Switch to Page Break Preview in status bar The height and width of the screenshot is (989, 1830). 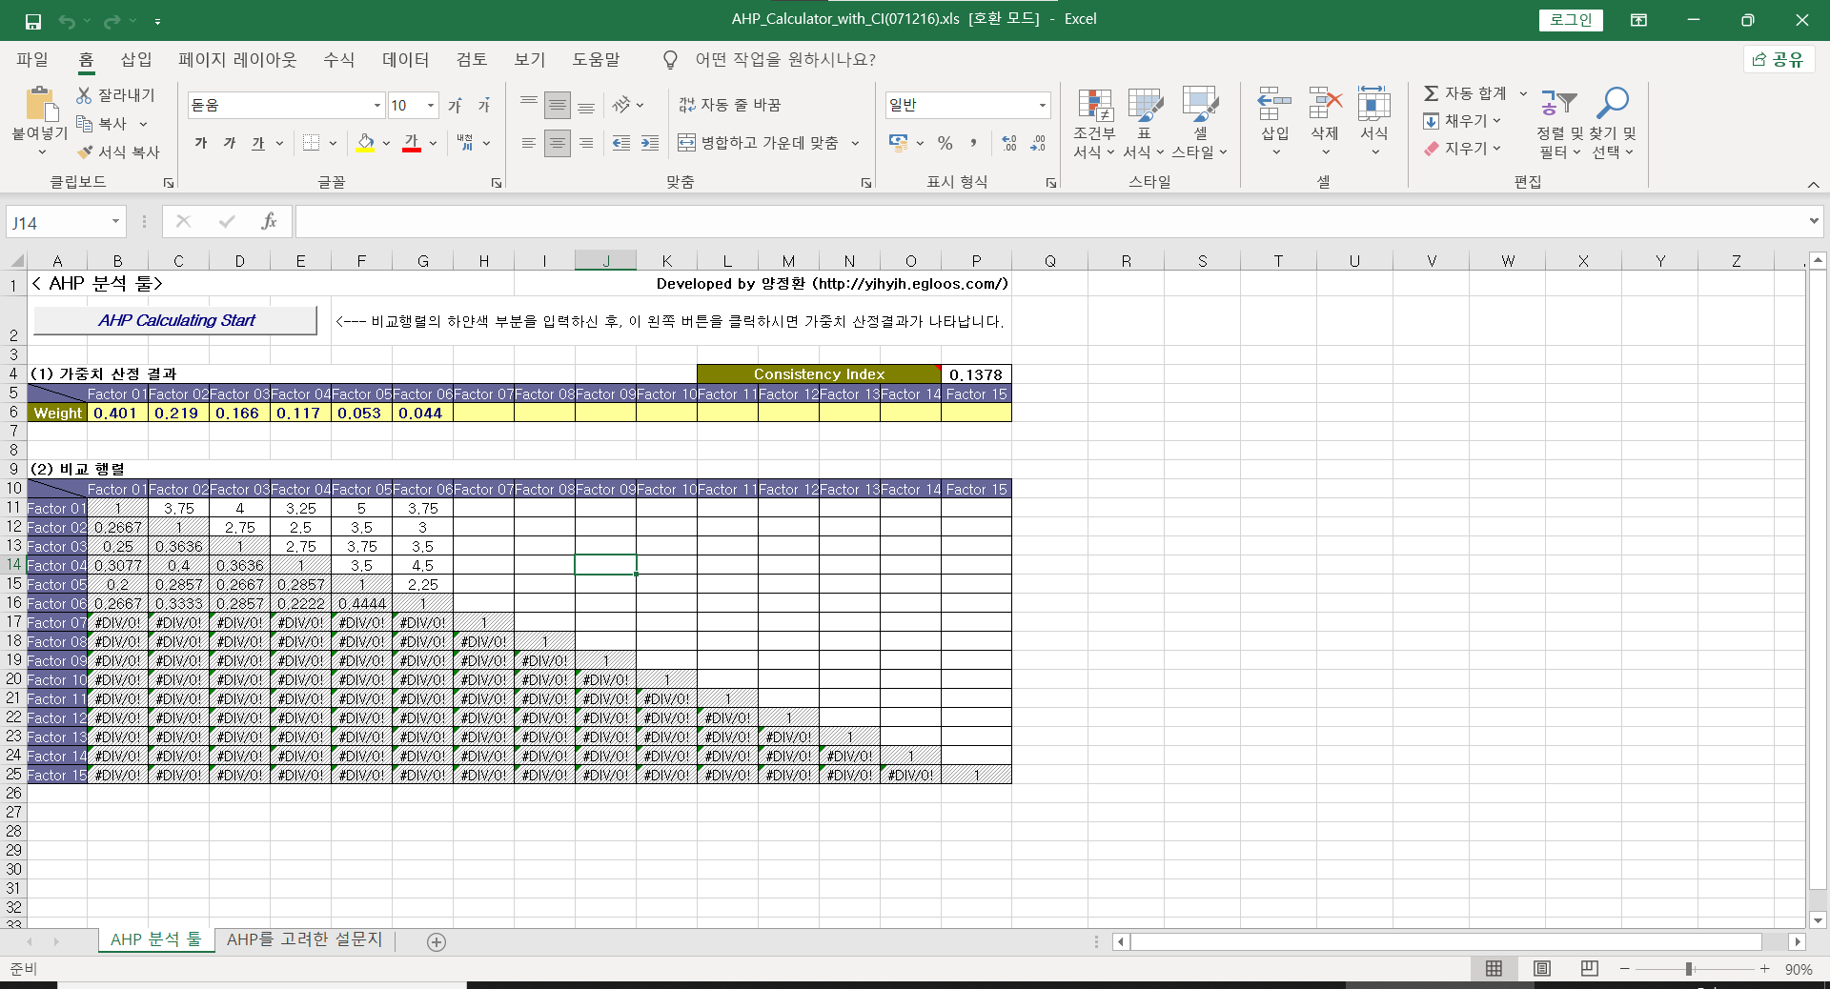click(x=1590, y=969)
